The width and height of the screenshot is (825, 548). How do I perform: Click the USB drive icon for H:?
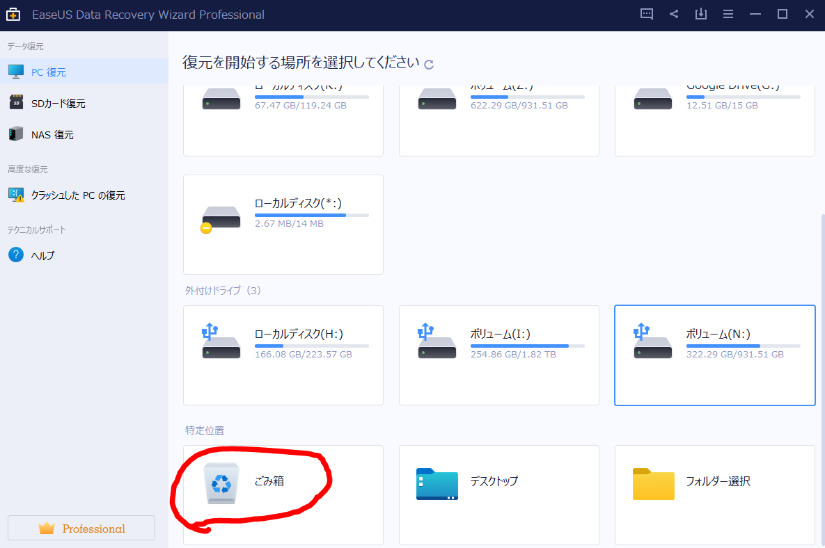(x=221, y=341)
